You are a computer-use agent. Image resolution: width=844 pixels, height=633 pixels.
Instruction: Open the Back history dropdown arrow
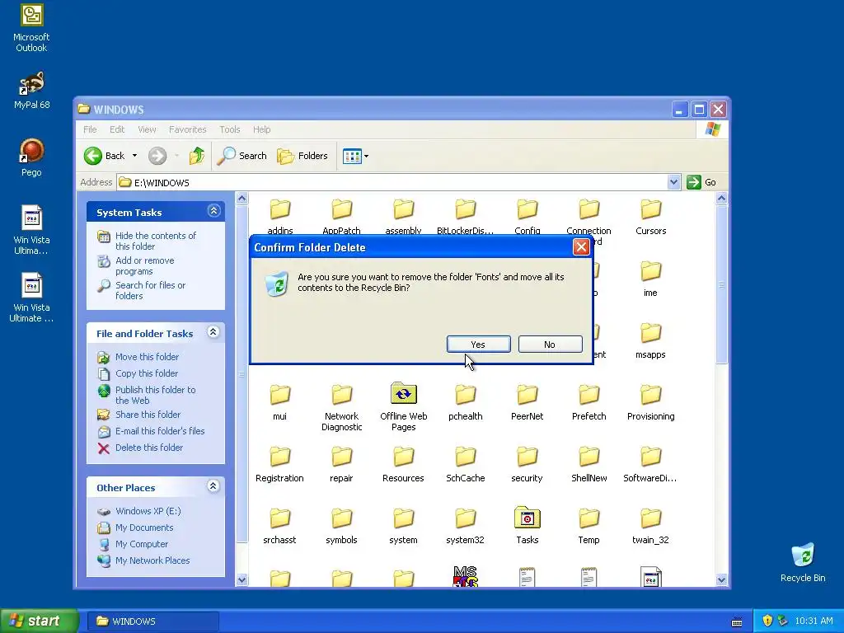click(x=134, y=156)
